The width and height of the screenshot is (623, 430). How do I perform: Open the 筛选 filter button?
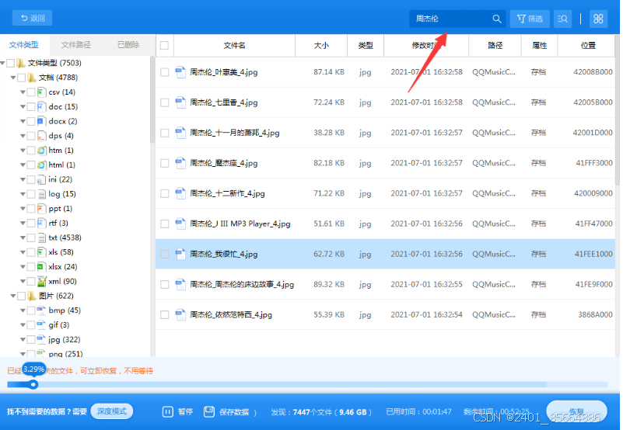point(530,19)
